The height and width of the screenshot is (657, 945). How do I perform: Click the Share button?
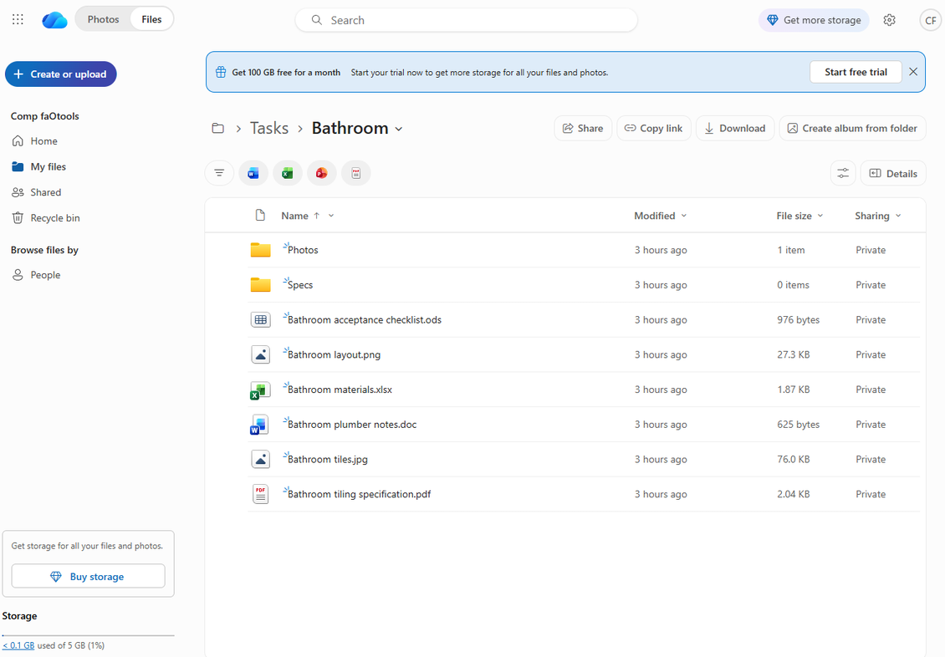click(583, 128)
